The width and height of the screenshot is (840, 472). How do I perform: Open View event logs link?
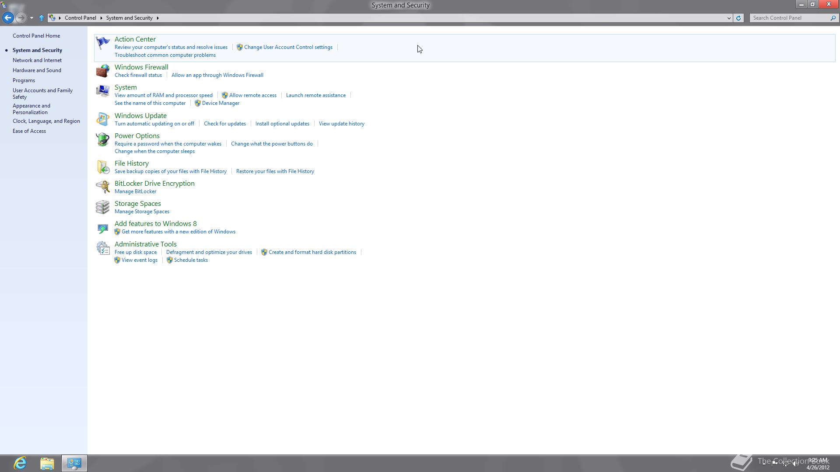click(140, 260)
